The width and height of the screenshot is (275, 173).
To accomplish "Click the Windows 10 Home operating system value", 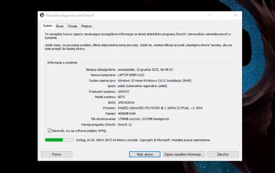I will pos(155,81).
